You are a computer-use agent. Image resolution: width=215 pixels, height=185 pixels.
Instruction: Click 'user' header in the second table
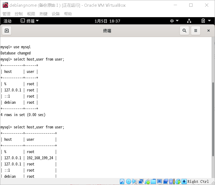coord(31,139)
